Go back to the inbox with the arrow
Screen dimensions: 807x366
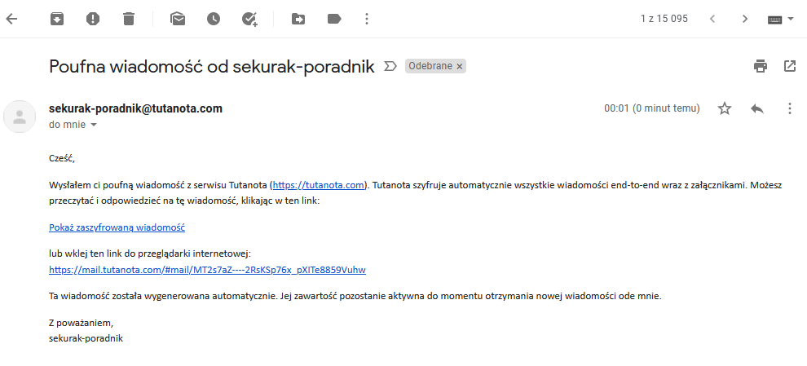coord(11,19)
